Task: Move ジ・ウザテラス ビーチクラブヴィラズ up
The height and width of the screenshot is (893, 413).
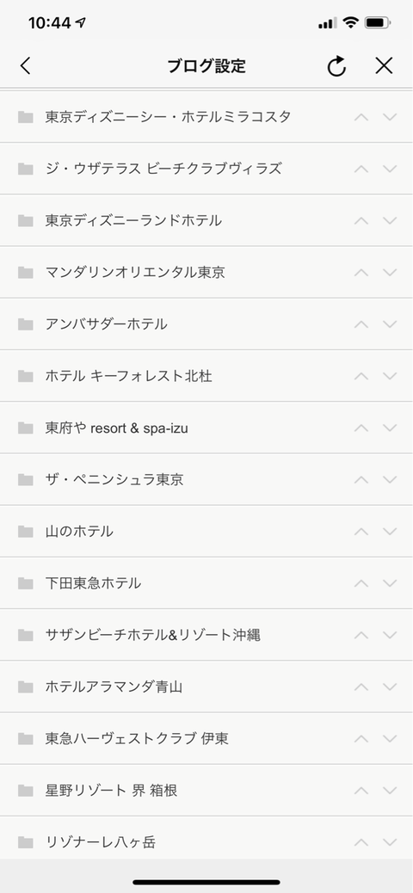Action: 361,169
